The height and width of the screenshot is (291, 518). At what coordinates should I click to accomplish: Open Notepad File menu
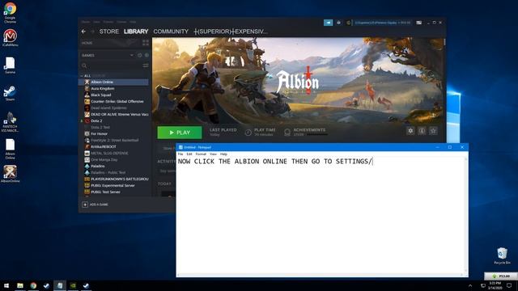180,154
